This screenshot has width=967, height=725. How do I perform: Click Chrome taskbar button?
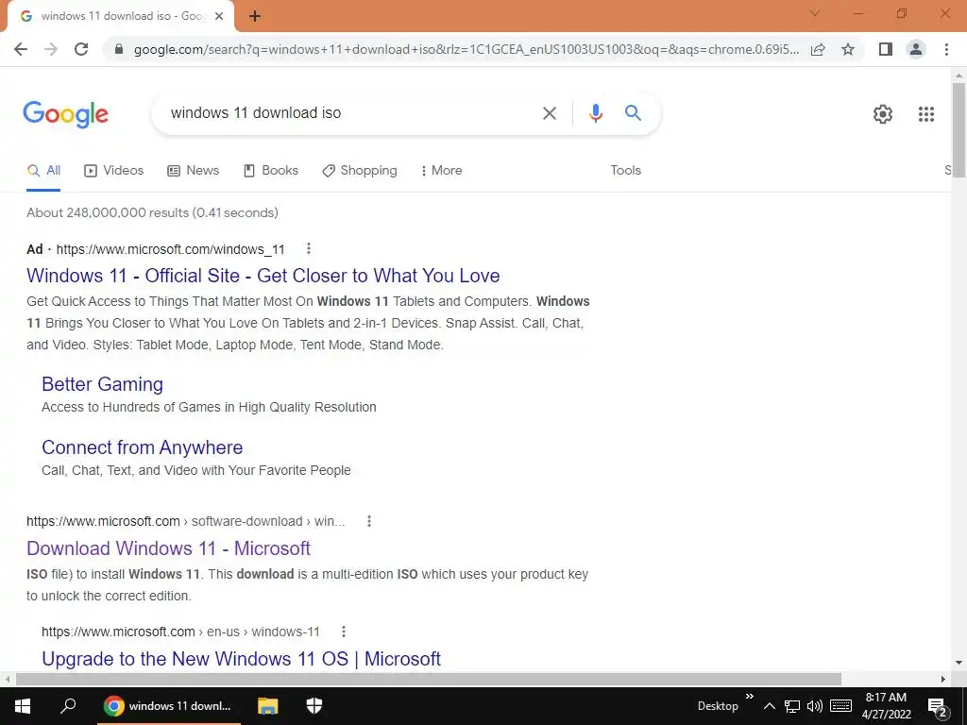click(169, 706)
